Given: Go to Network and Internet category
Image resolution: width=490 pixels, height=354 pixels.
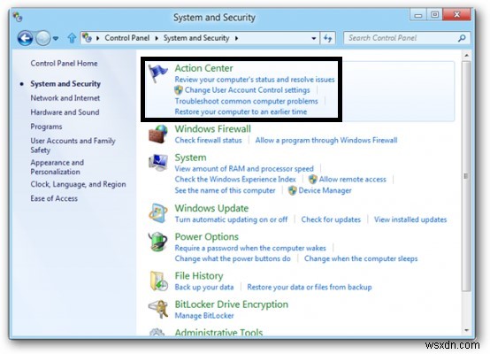Looking at the screenshot, I should [x=65, y=98].
